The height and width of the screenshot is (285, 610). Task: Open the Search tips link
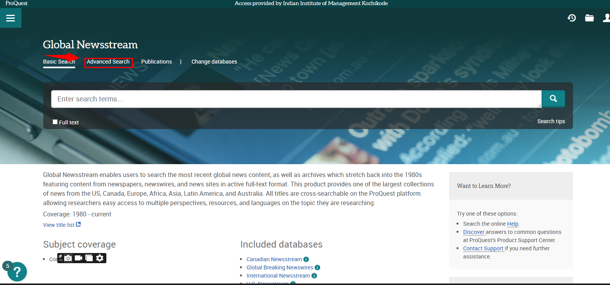[x=551, y=121]
